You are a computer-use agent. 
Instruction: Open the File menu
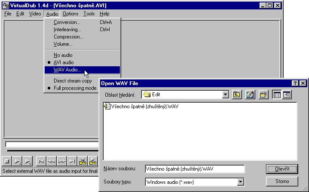tap(8, 14)
